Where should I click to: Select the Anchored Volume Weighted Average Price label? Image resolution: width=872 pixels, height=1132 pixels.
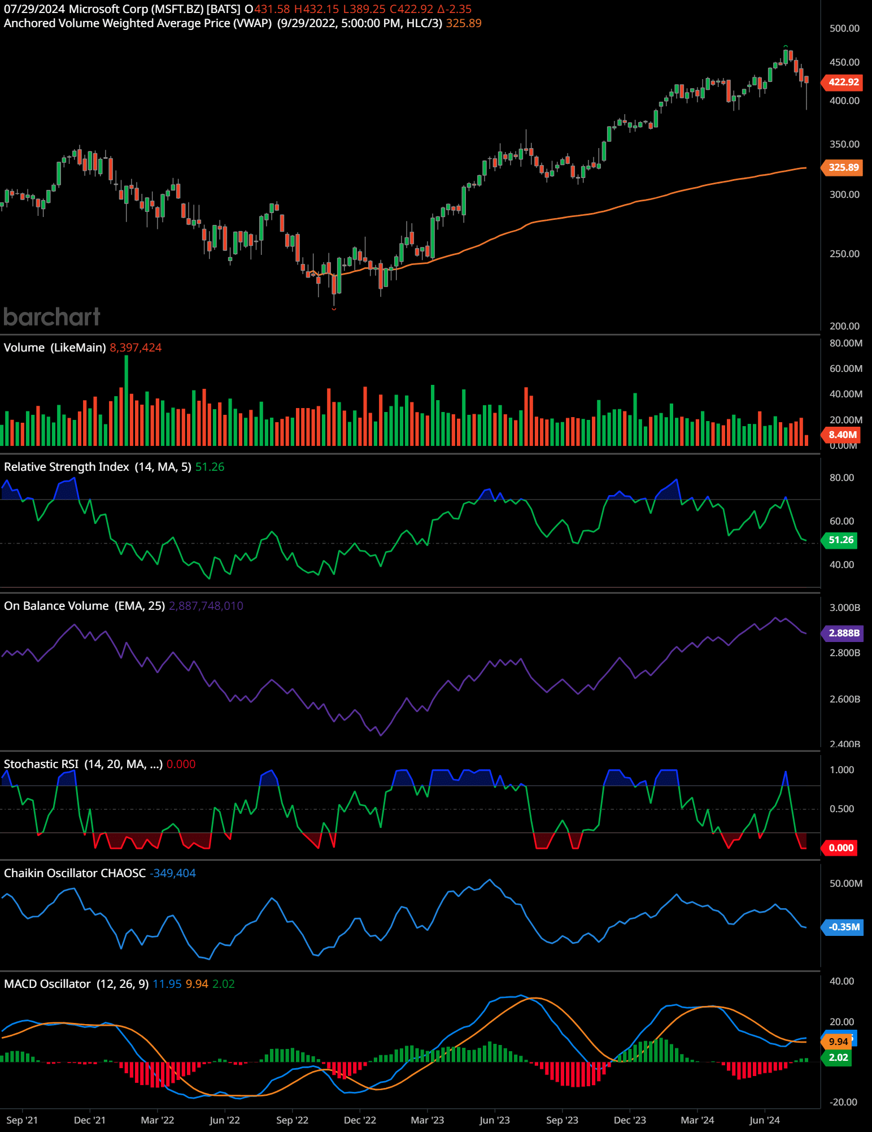[x=138, y=23]
